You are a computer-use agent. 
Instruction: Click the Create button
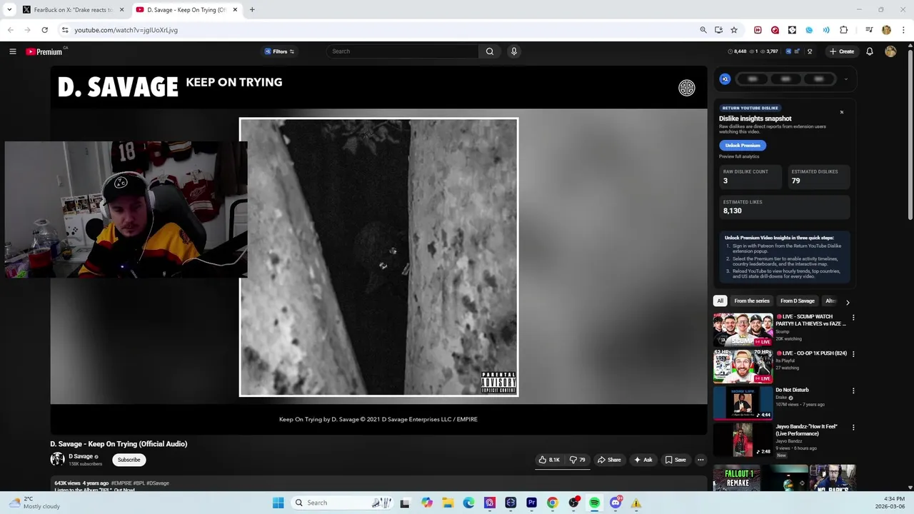coord(842,51)
